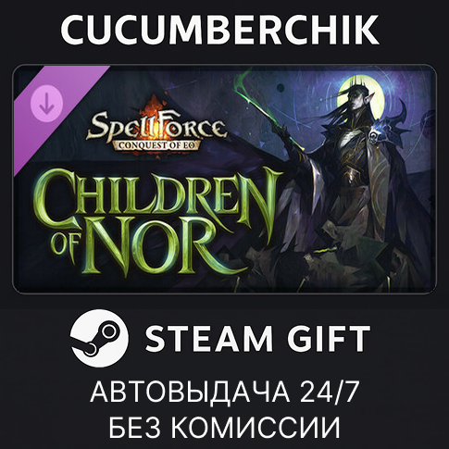Click the CUCUMBERCHIK seller name
Viewport: 449px width, 449px height.
219,30
